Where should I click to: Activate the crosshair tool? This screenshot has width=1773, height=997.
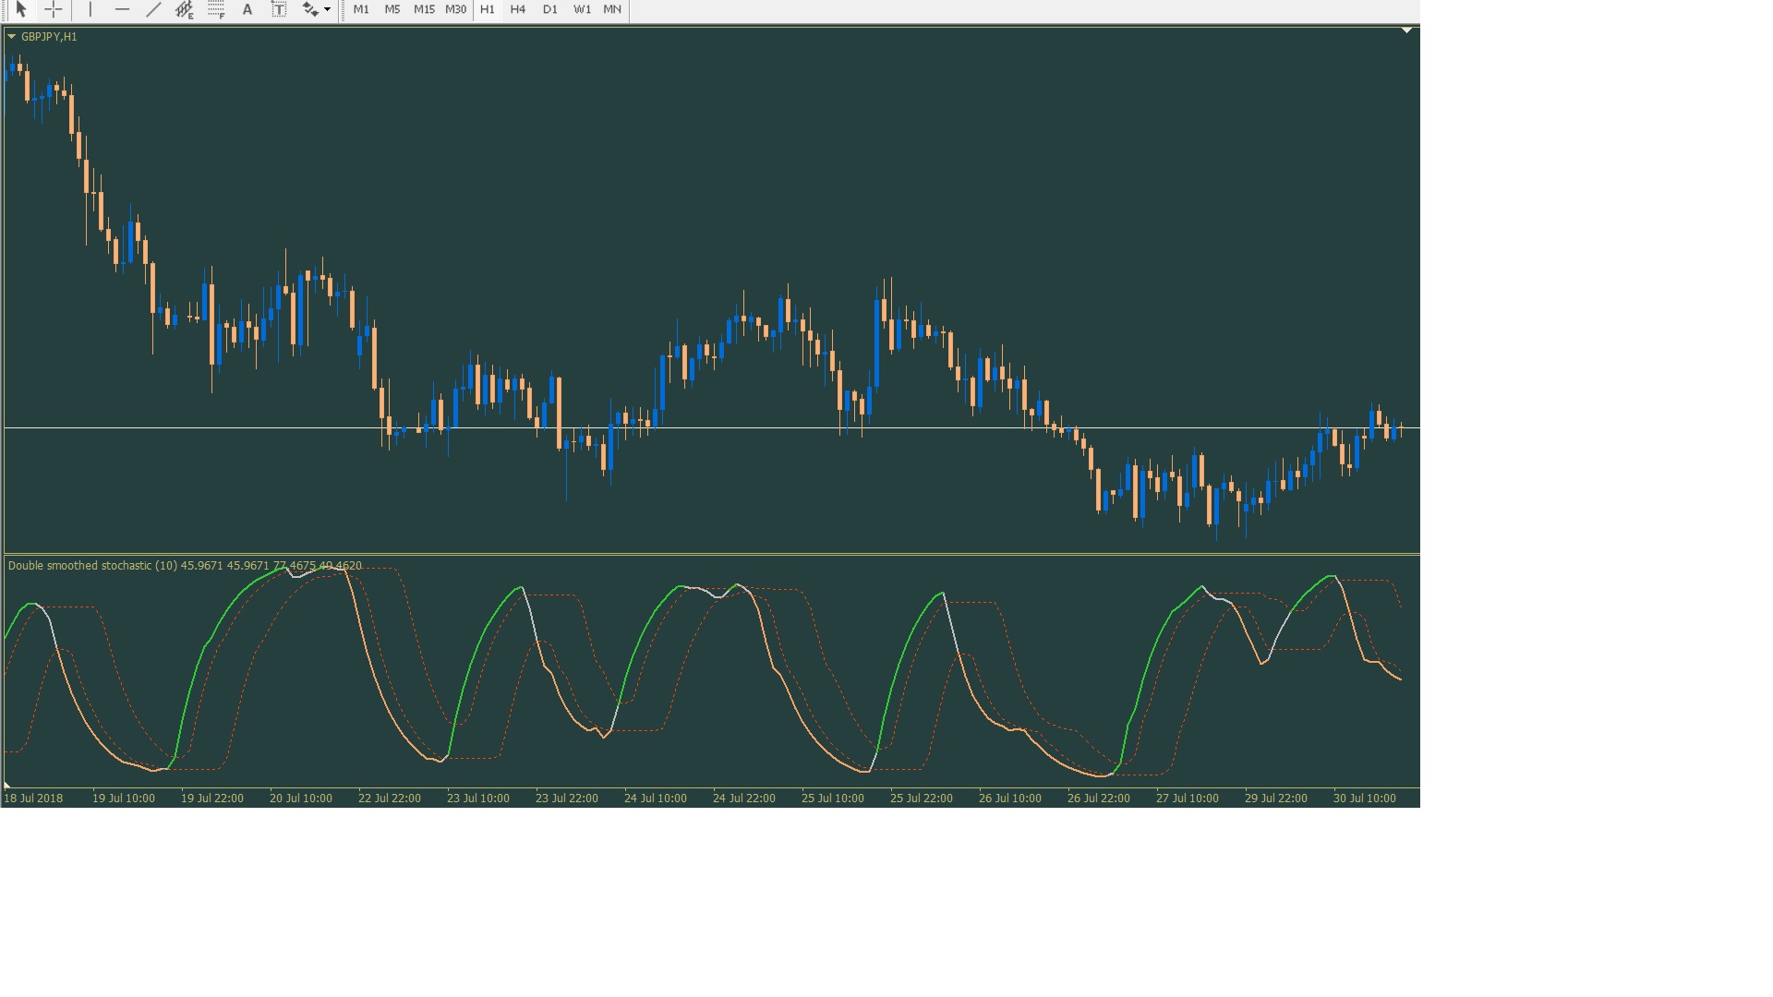coord(54,9)
